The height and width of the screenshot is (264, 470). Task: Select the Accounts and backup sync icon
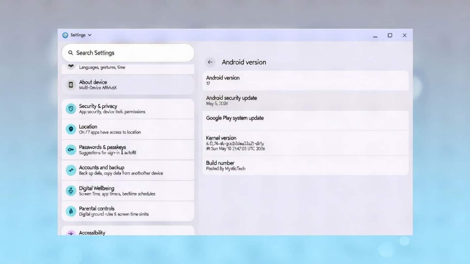point(71,170)
